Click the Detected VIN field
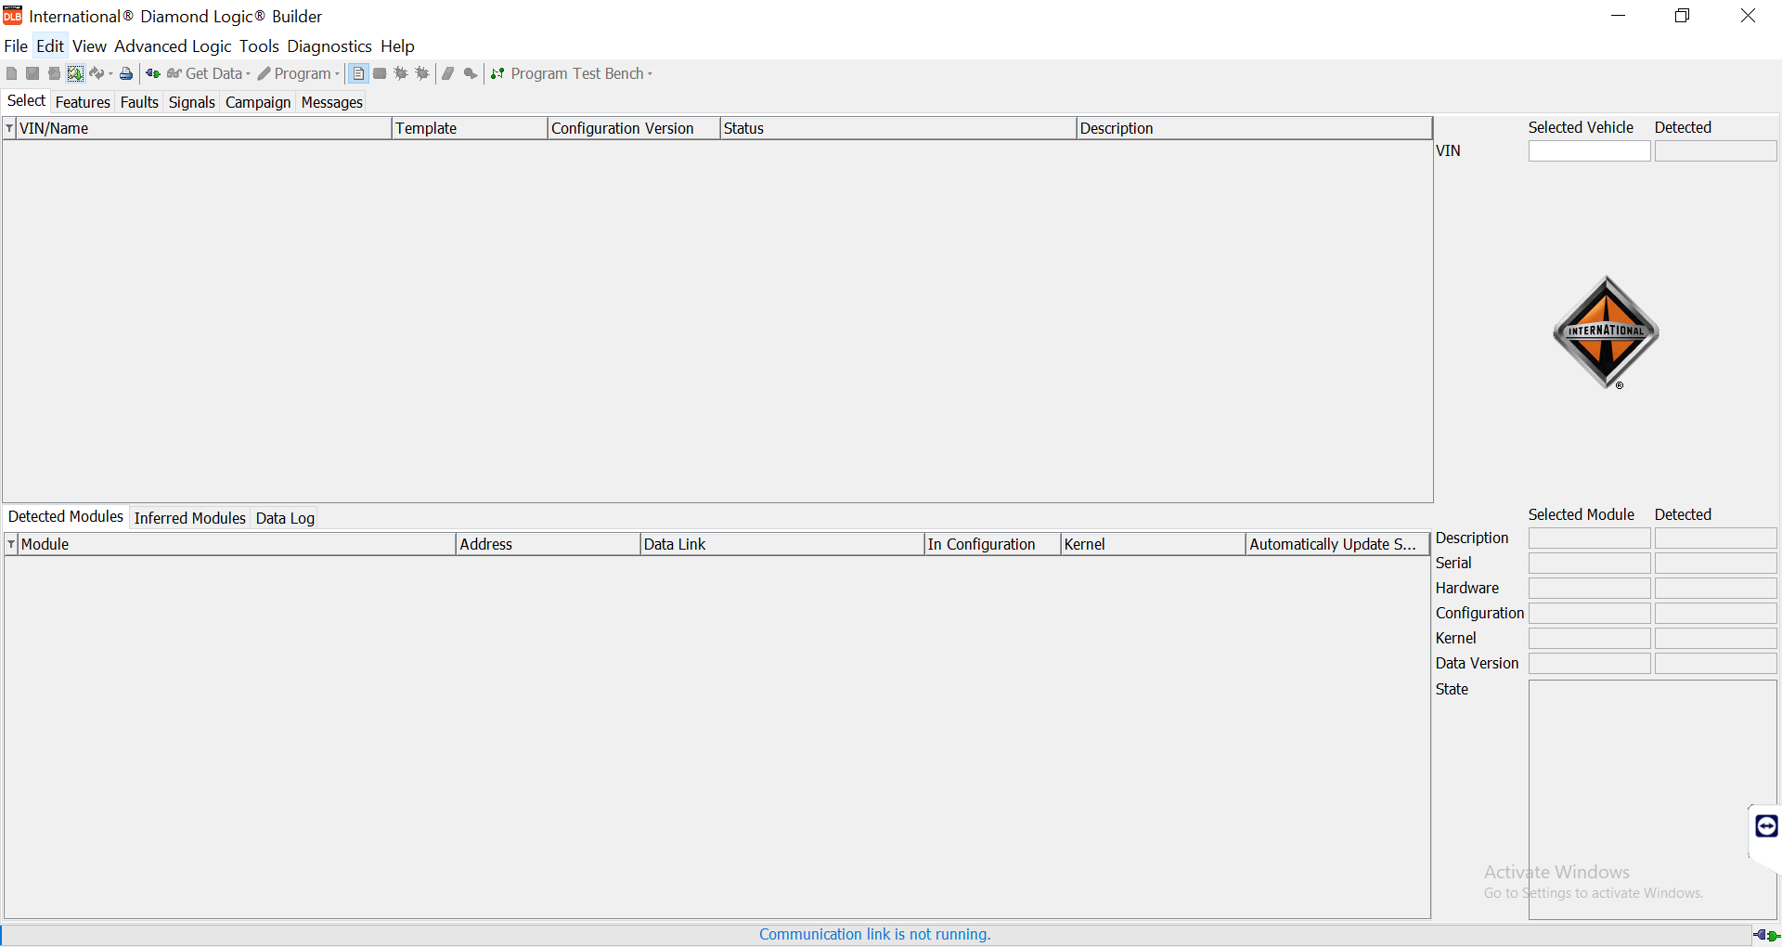1782x947 pixels. 1715,150
